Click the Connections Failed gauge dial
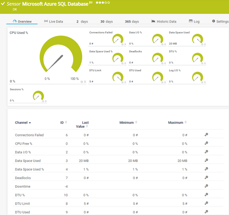Screen dimensions: 229x215 tap(118, 39)
